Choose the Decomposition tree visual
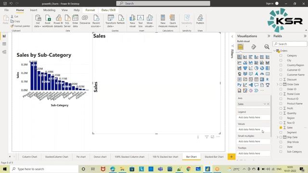308x173 pixels. pyautogui.click(x=251, y=85)
